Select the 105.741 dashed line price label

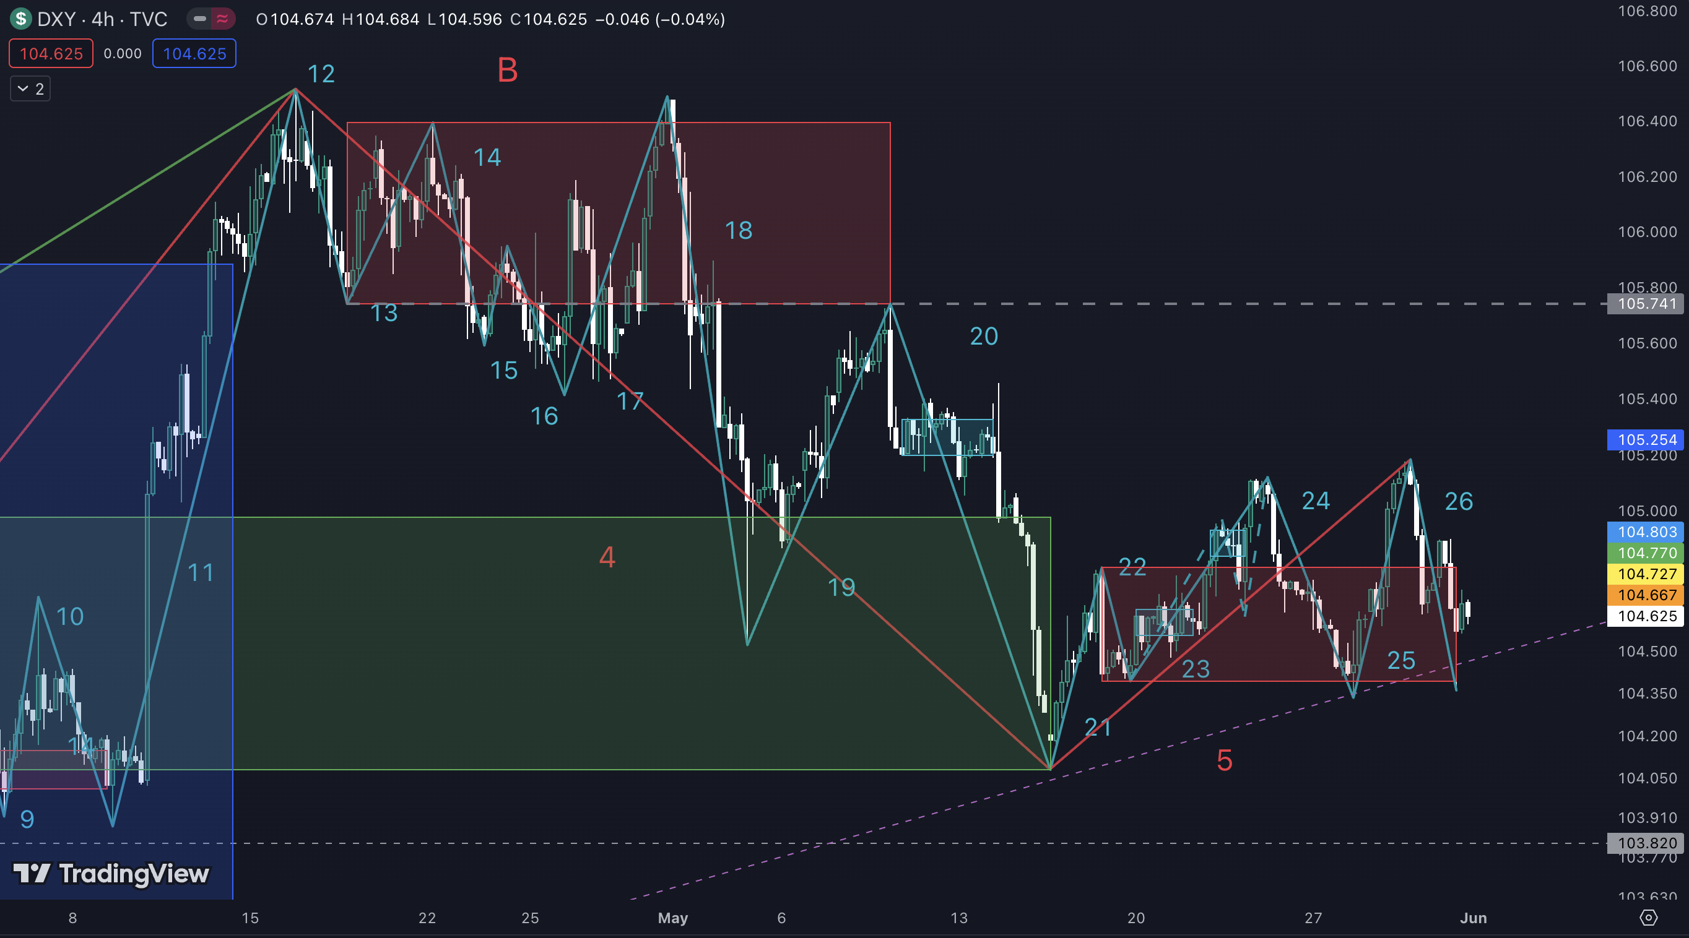(x=1646, y=304)
